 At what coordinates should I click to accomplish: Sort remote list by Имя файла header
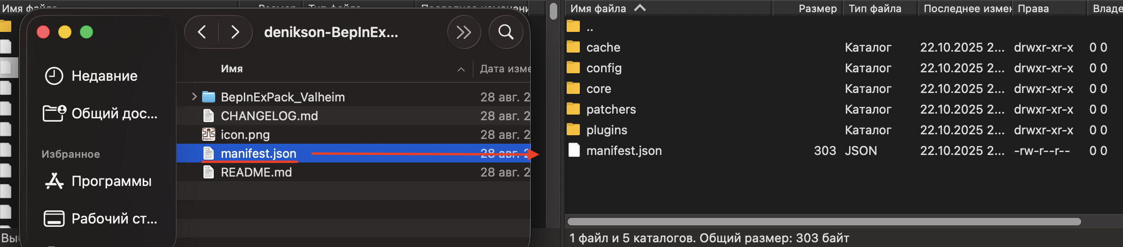point(598,8)
